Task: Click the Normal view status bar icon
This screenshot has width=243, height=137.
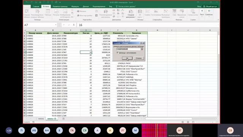Action: click(183, 122)
